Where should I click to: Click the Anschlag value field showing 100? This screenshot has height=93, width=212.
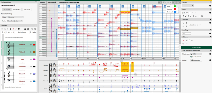(x=186, y=33)
